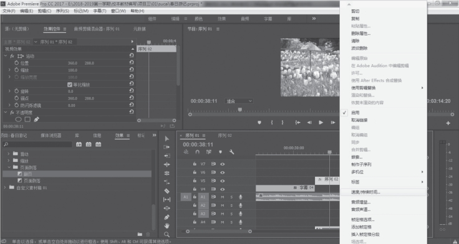459x244 pixels.
Task: Switch to the 序列 02 timeline tab
Action: (225, 136)
